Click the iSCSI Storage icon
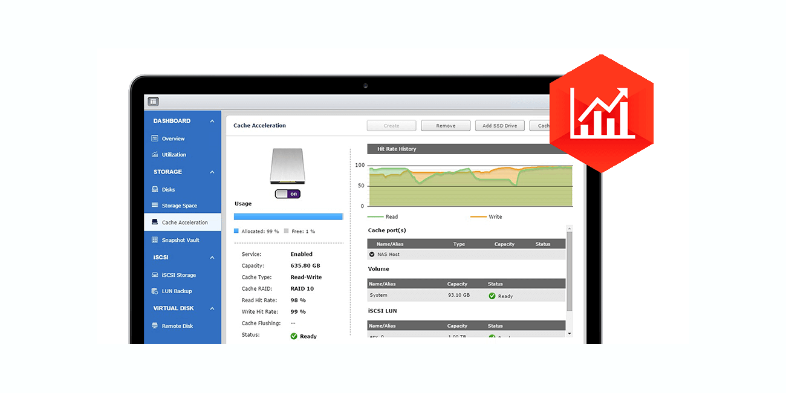Viewport: 786px width, 393px height. tap(155, 275)
